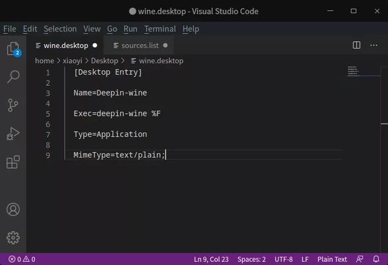Click Ln 9, Col 23 to go to line
The width and height of the screenshot is (388, 265).
(x=211, y=259)
